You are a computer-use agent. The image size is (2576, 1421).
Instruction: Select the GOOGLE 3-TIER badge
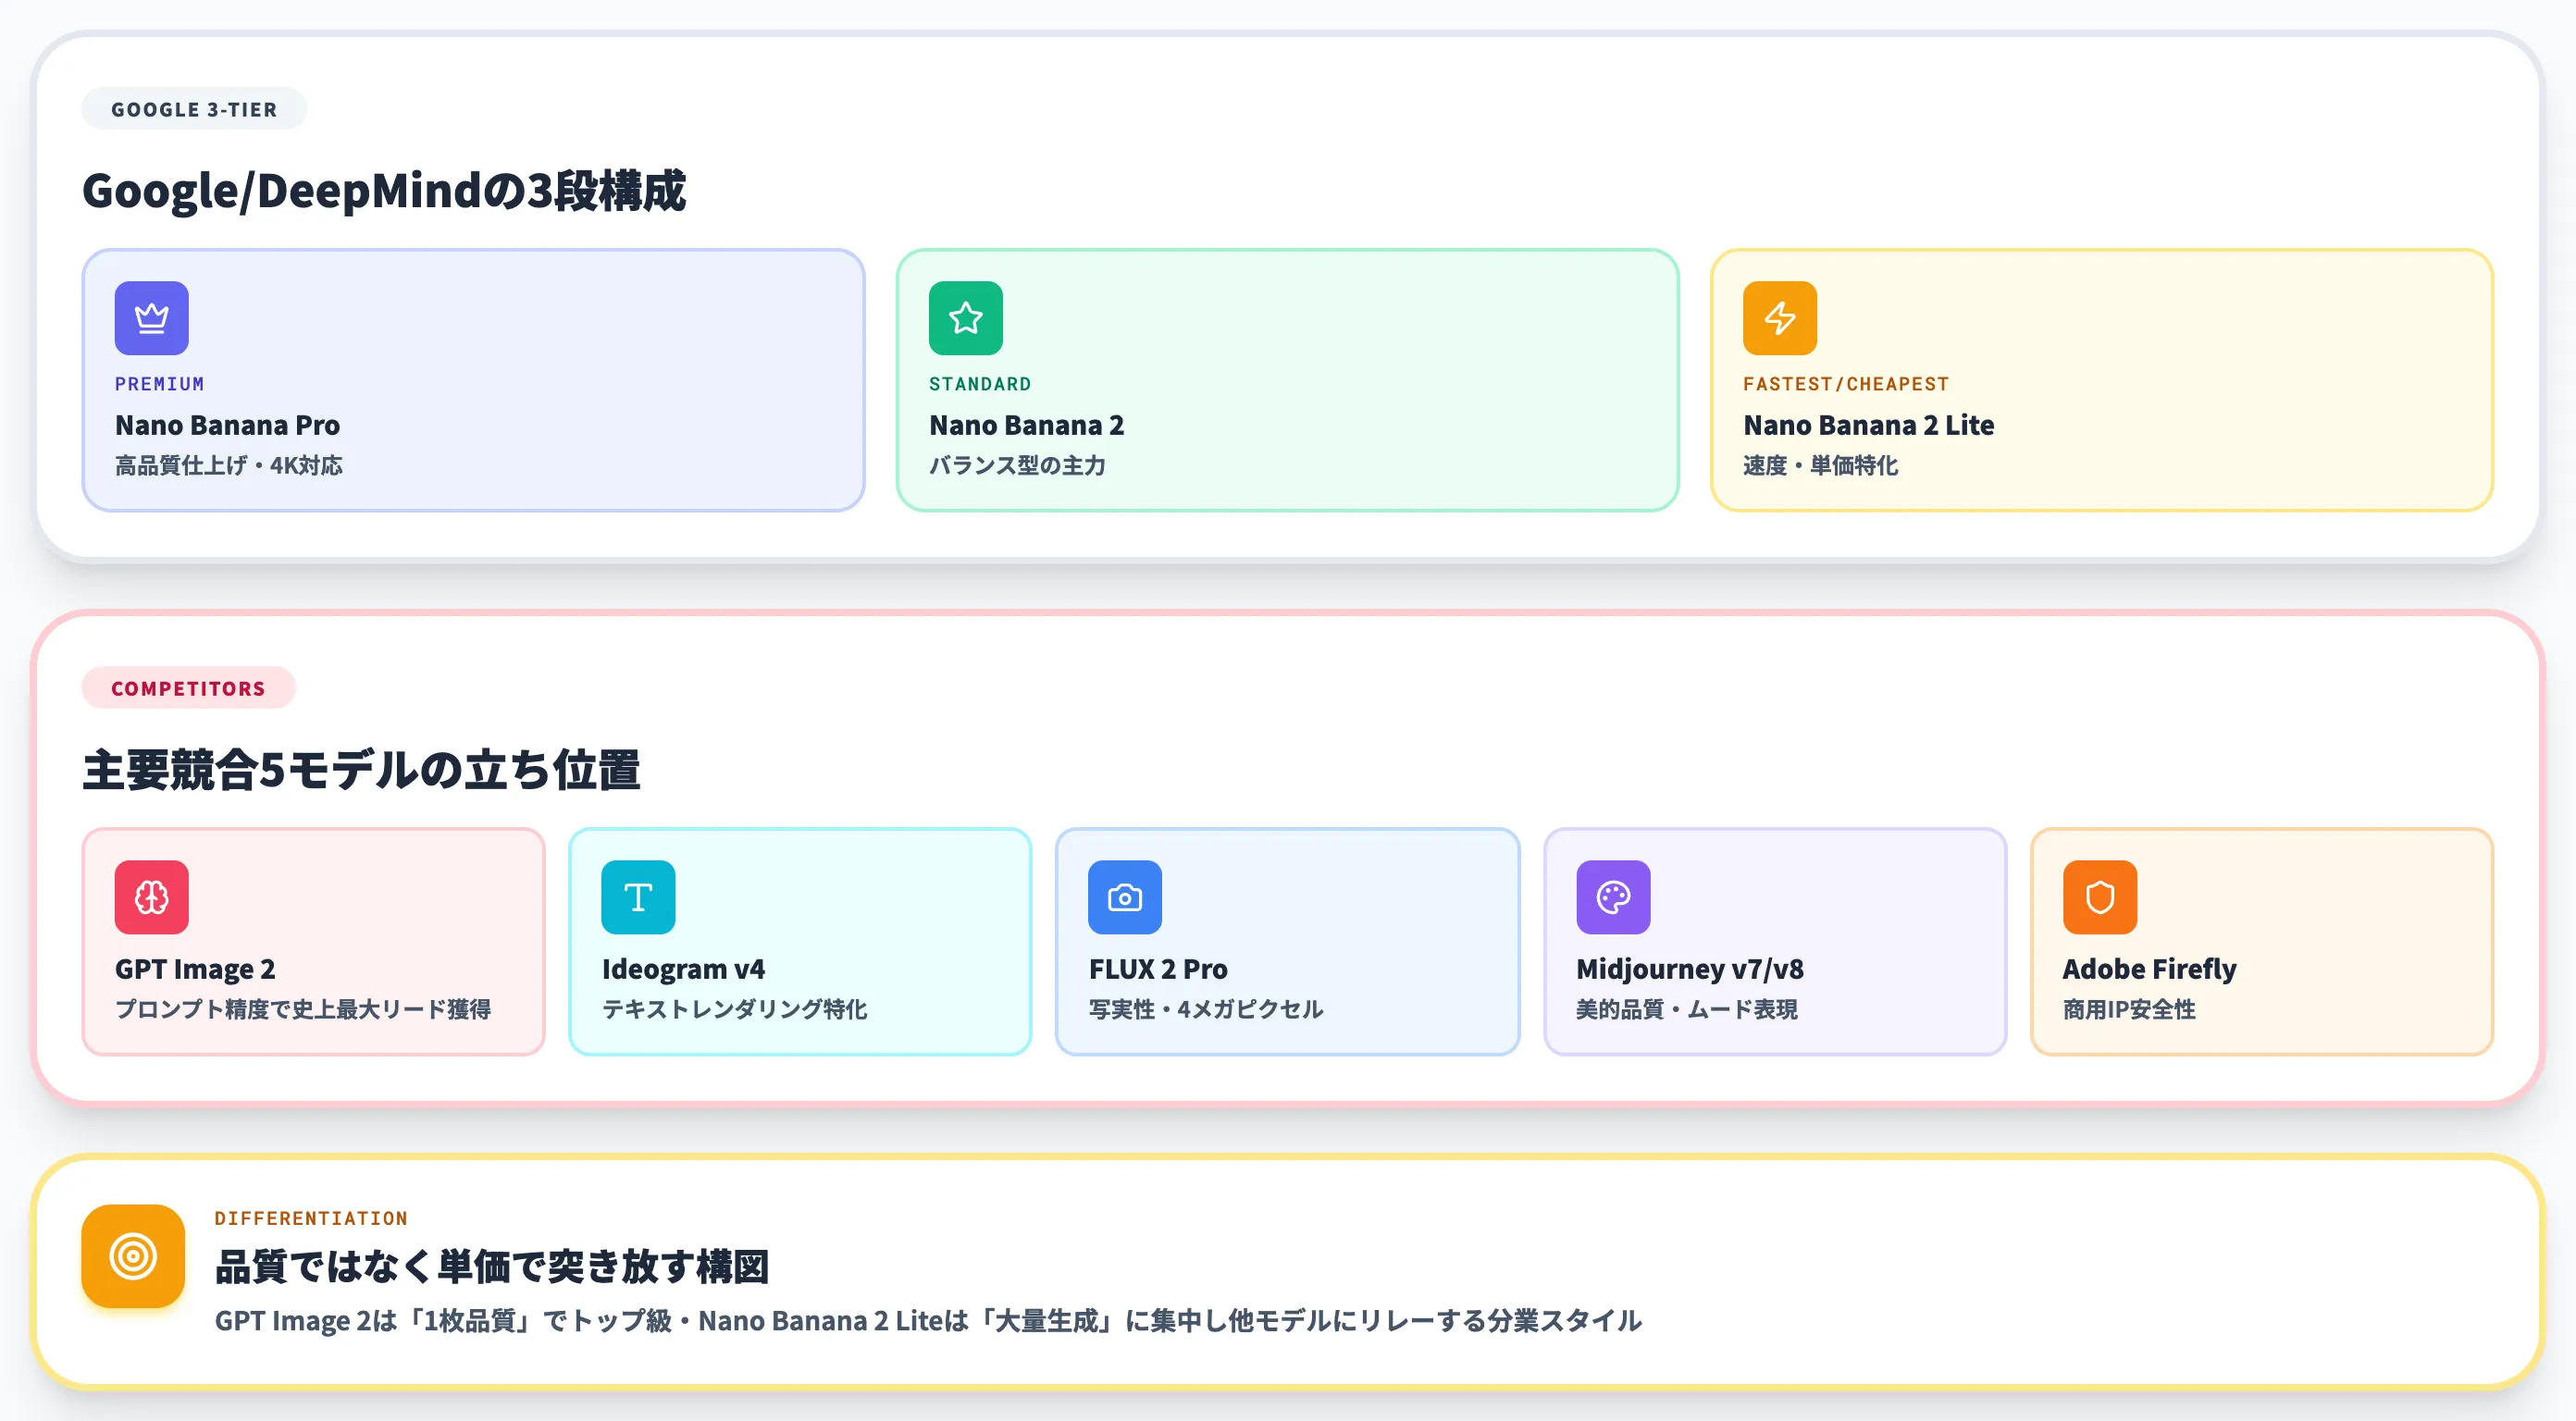[194, 109]
